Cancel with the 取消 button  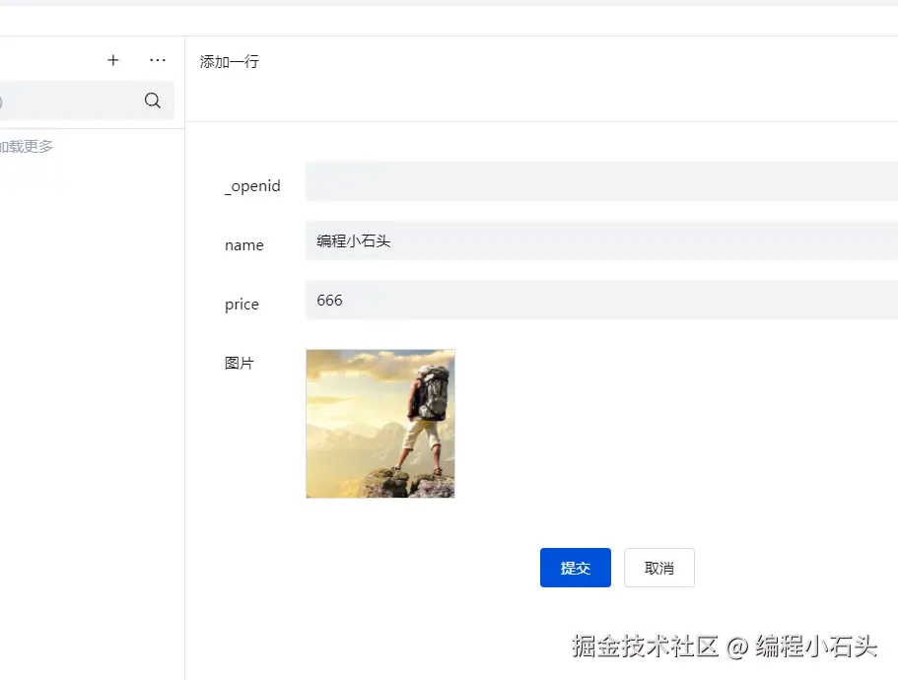(x=659, y=568)
